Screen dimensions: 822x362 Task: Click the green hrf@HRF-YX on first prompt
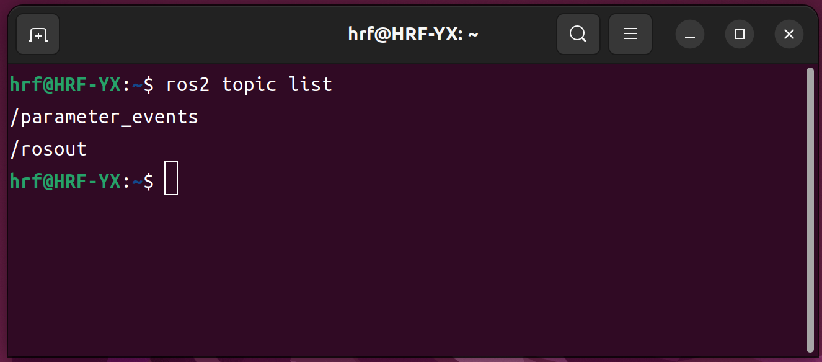[x=65, y=85]
